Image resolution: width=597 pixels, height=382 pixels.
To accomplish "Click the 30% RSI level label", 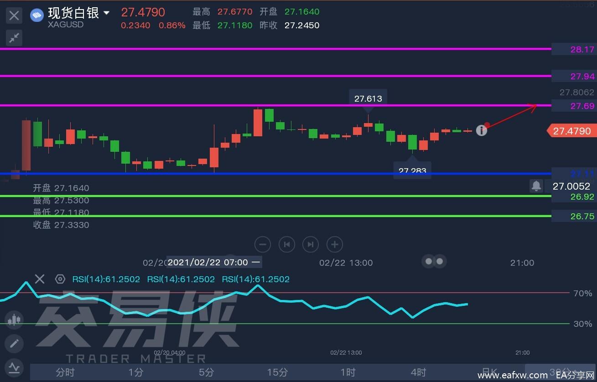I will 582,324.
